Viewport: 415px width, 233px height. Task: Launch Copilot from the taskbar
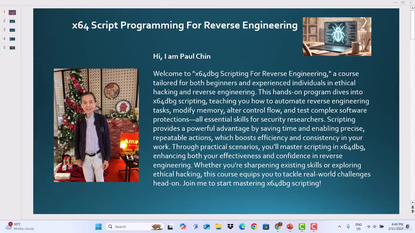pyautogui.click(x=183, y=227)
